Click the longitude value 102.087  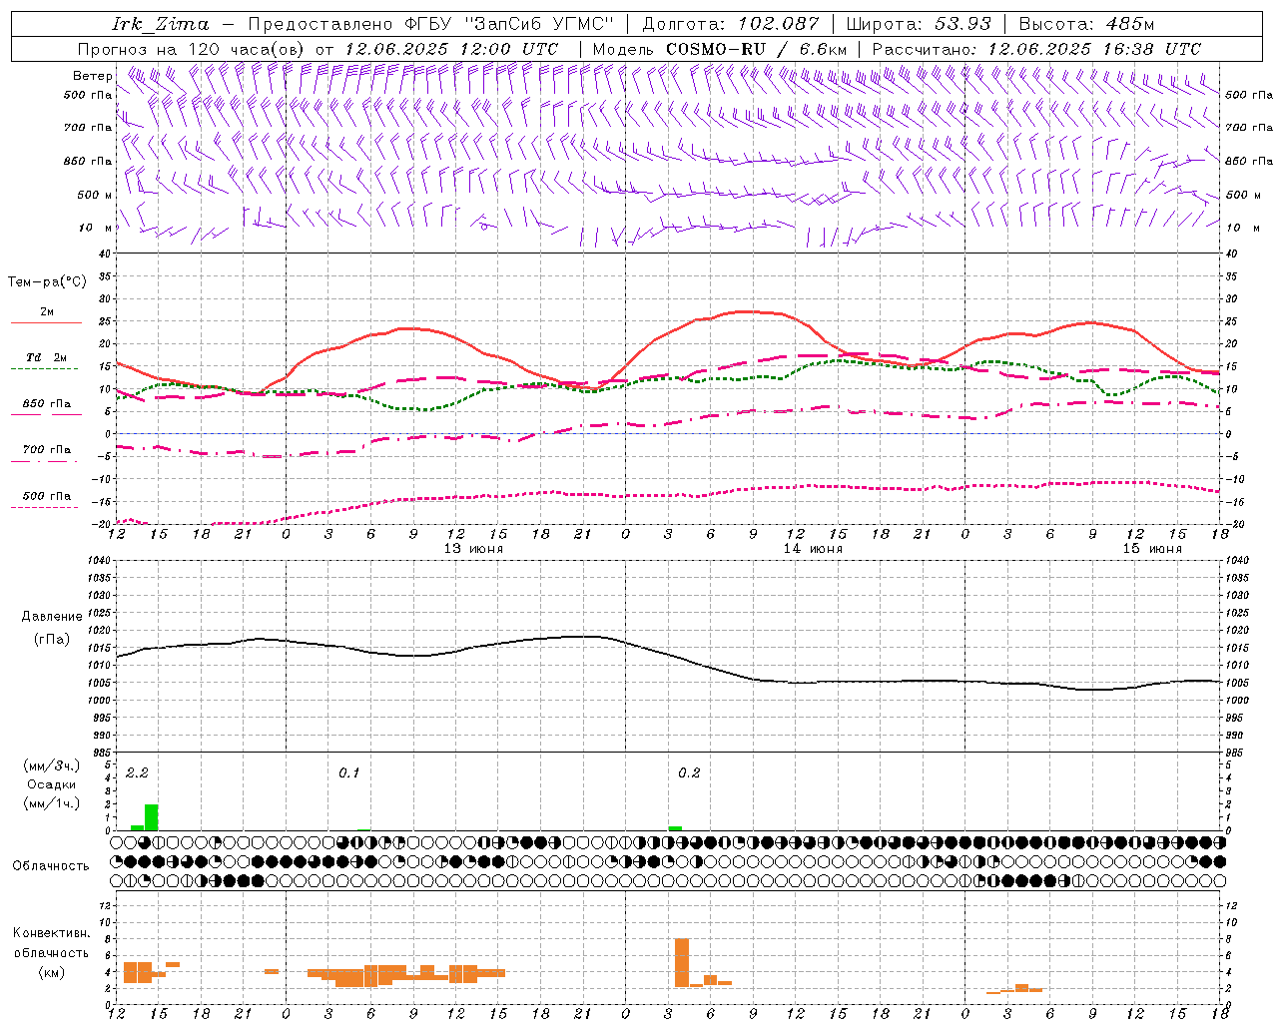(x=778, y=24)
